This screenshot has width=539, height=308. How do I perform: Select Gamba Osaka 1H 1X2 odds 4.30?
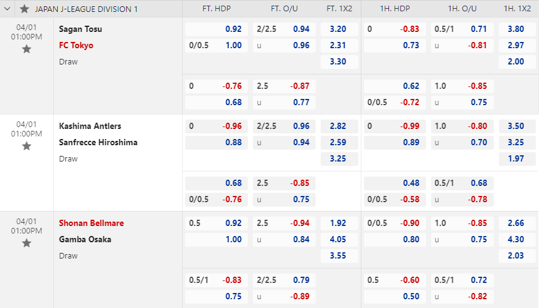[x=517, y=239]
